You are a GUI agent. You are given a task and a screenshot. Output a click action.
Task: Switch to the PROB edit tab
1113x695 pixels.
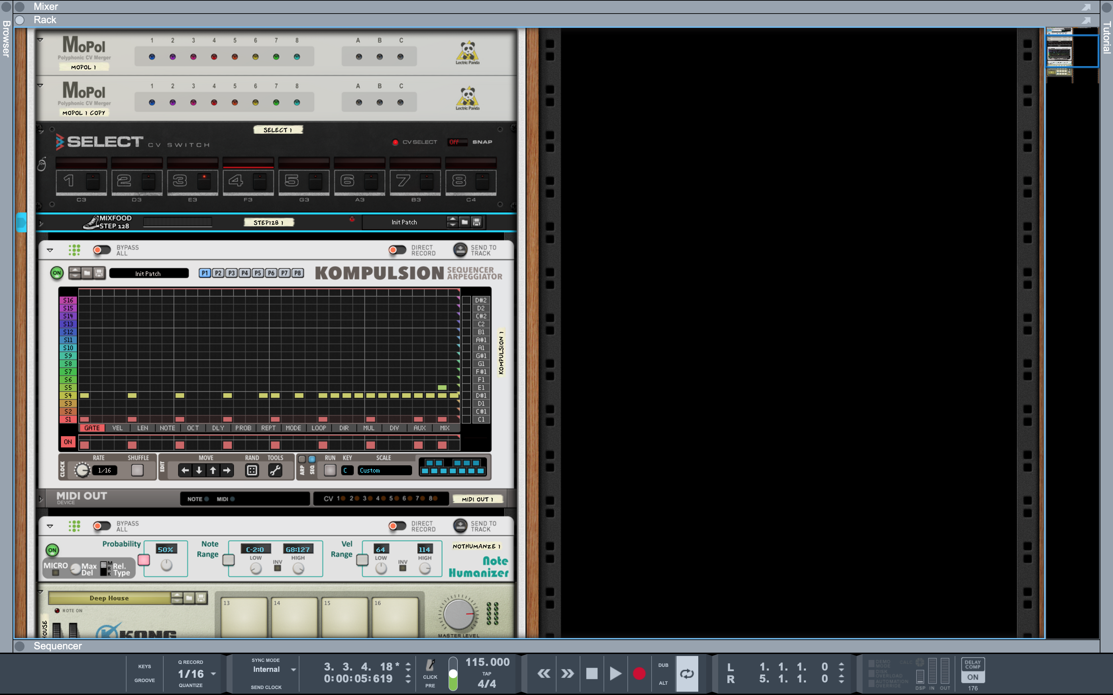pos(243,428)
